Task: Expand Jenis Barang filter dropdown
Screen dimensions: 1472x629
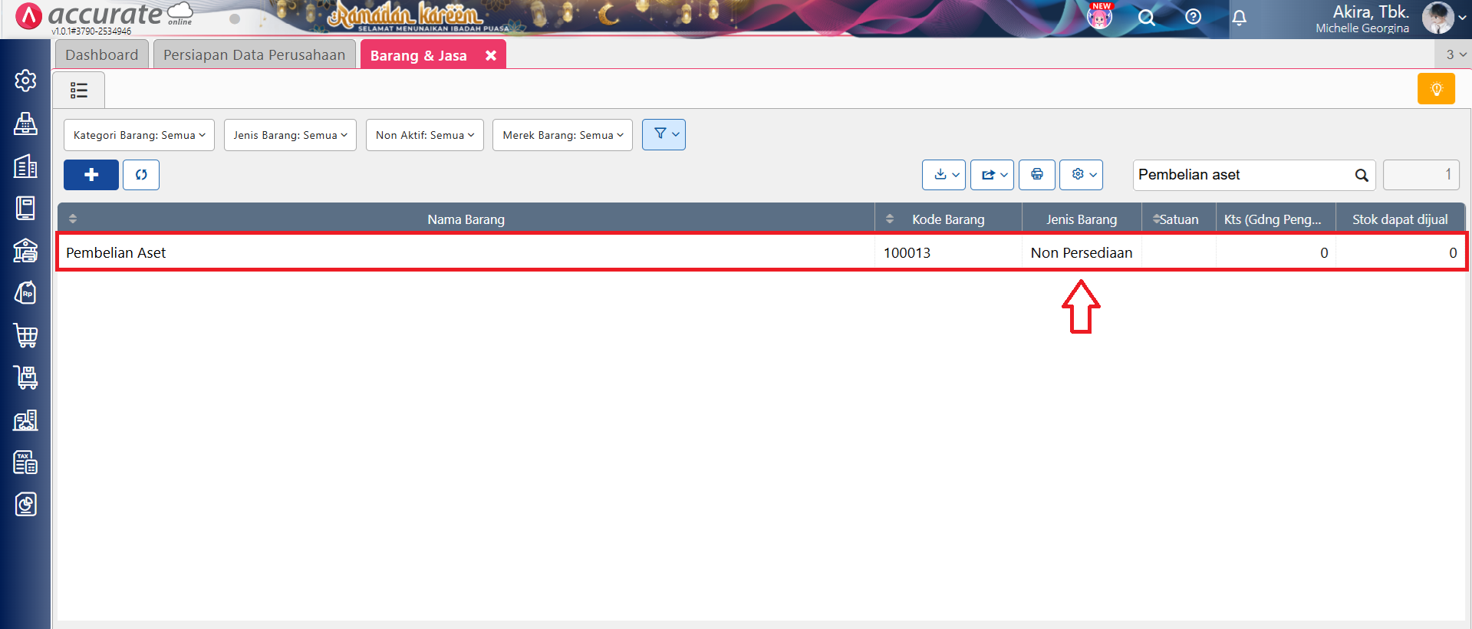Action: tap(290, 135)
